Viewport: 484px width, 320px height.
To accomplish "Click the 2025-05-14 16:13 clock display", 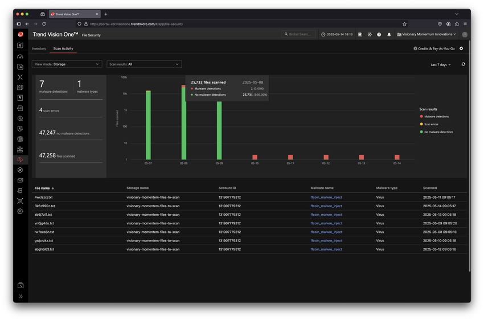I will point(337,35).
